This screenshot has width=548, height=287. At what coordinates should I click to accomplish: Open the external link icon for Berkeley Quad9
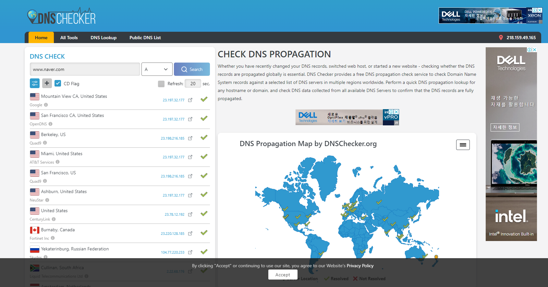click(x=190, y=138)
